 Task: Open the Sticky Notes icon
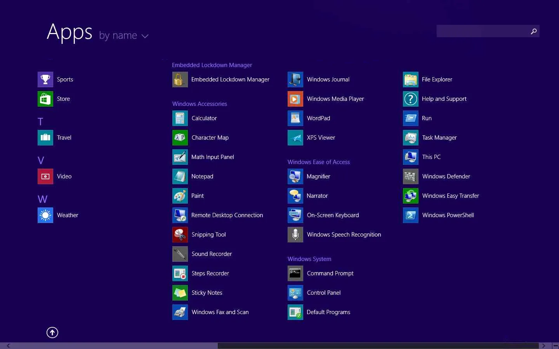point(180,293)
